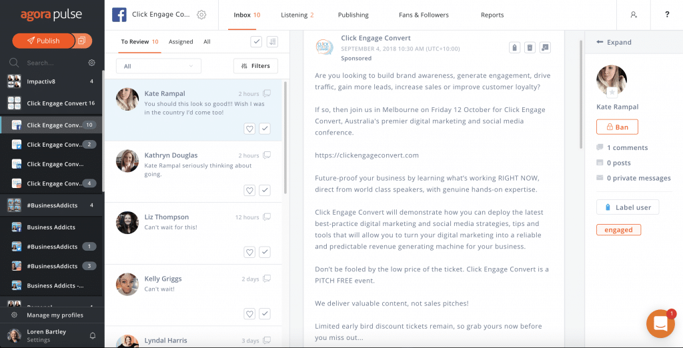Like Kate Rampal's comment with heart icon
This screenshot has width=683, height=348.
click(249, 129)
